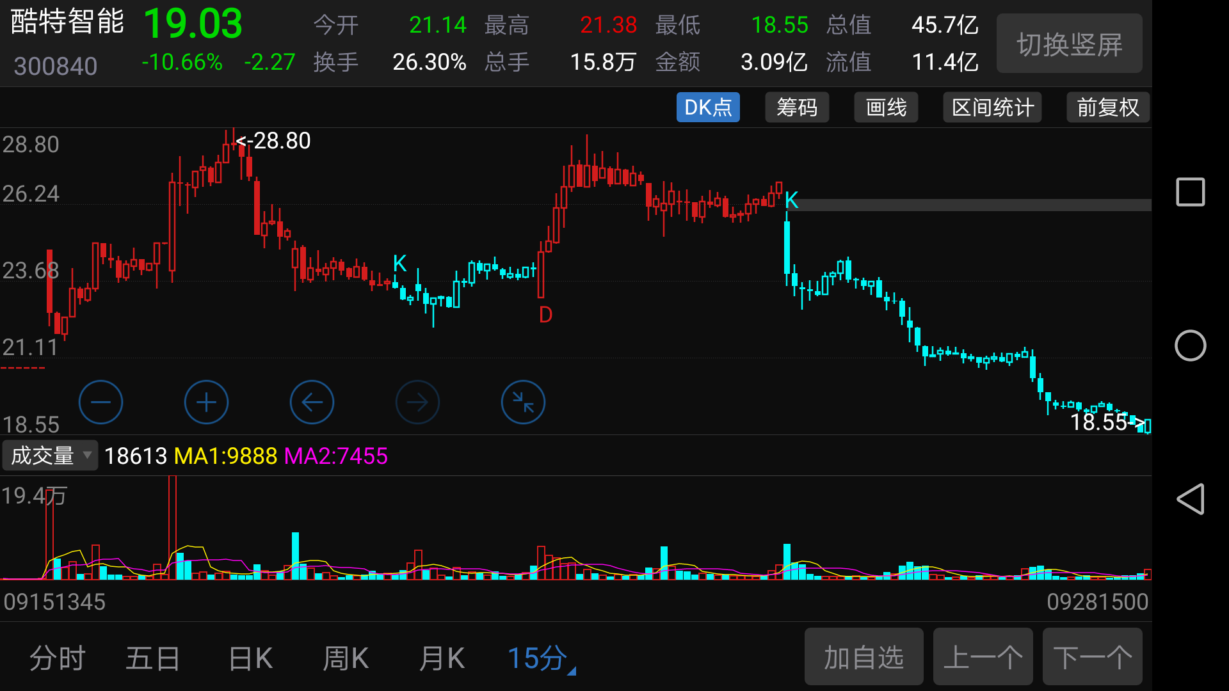This screenshot has height=691, width=1229.
Task: Switch to the 日K daily chart tab
Action: pyautogui.click(x=250, y=658)
